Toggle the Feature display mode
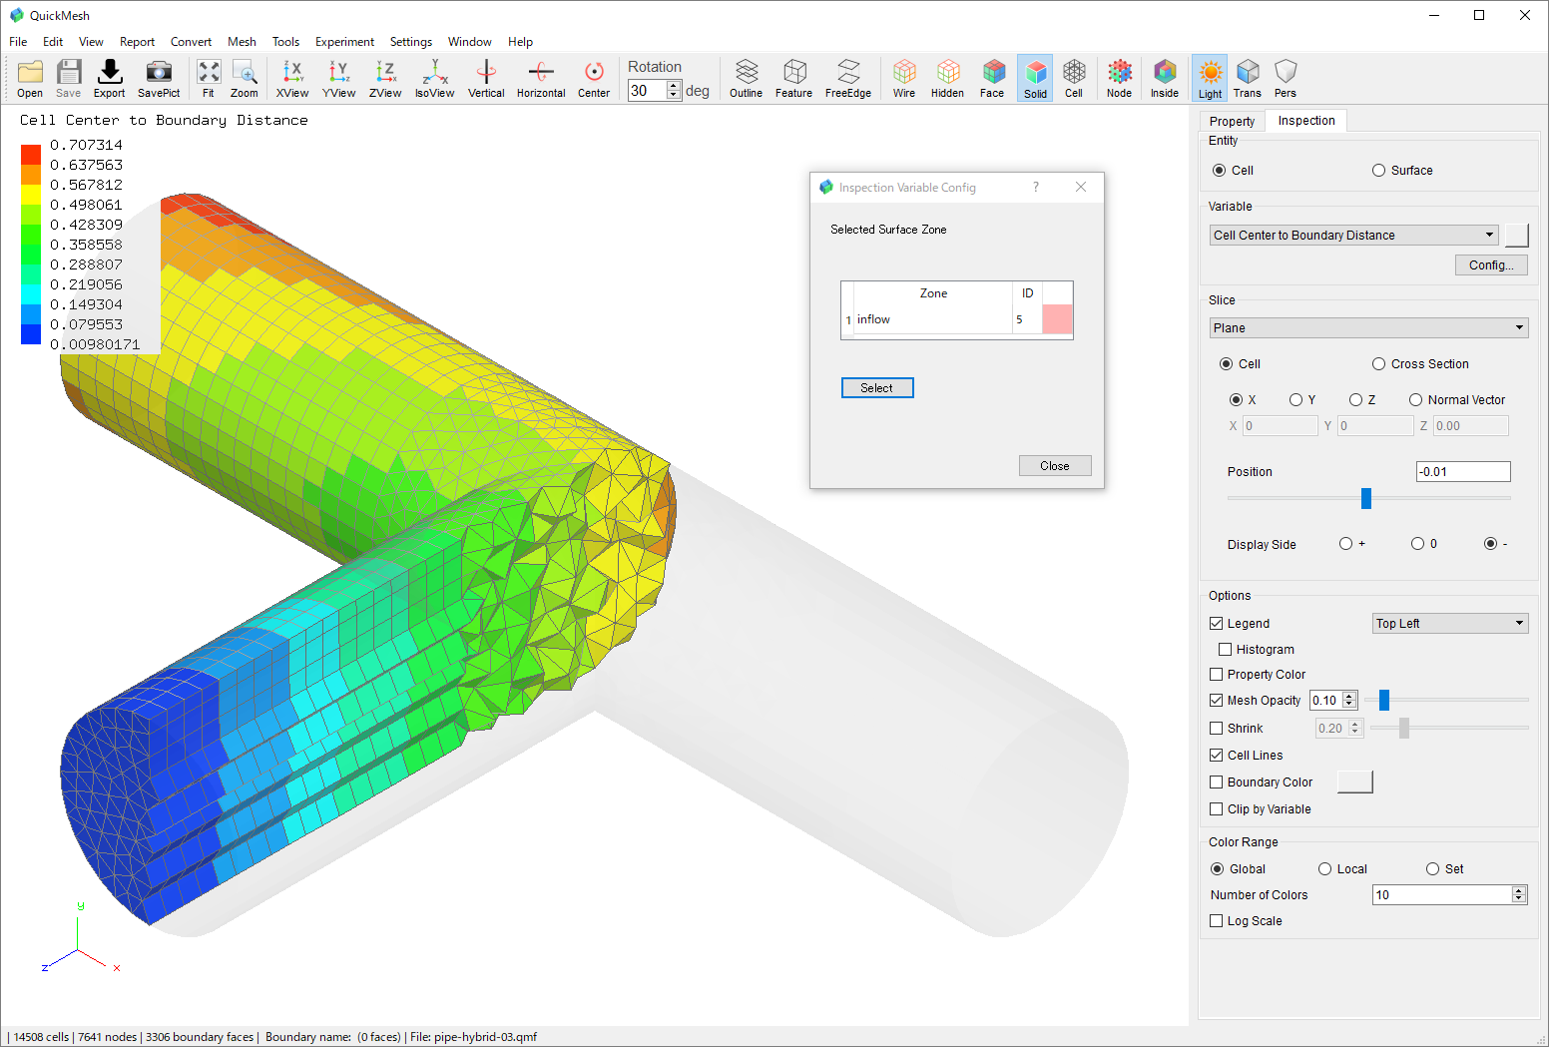 coord(793,78)
